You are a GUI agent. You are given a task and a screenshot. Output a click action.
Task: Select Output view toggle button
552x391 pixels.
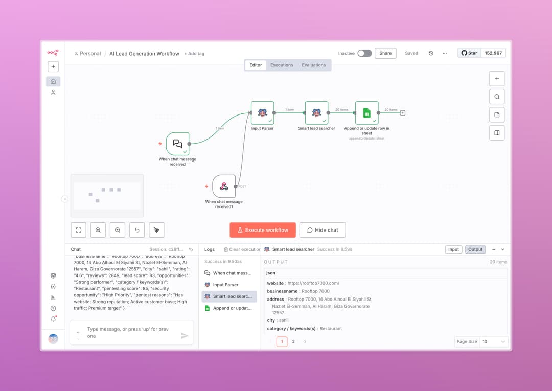click(475, 249)
